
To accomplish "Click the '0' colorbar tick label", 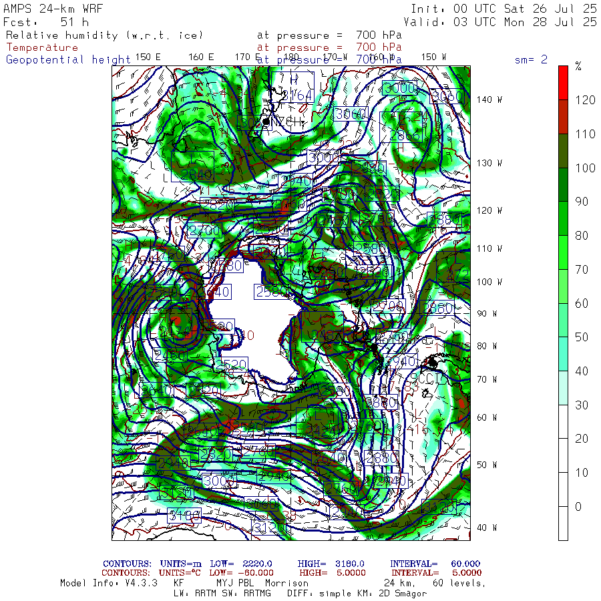I will click(578, 506).
